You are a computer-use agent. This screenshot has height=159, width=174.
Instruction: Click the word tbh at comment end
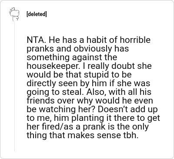click(129, 135)
